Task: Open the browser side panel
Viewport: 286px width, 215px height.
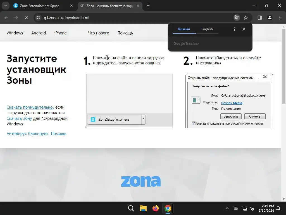Action: (x=260, y=18)
